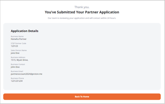Click the 'Thank you.' text
Image resolution: width=165 pixels, height=104 pixels.
pos(82,7)
